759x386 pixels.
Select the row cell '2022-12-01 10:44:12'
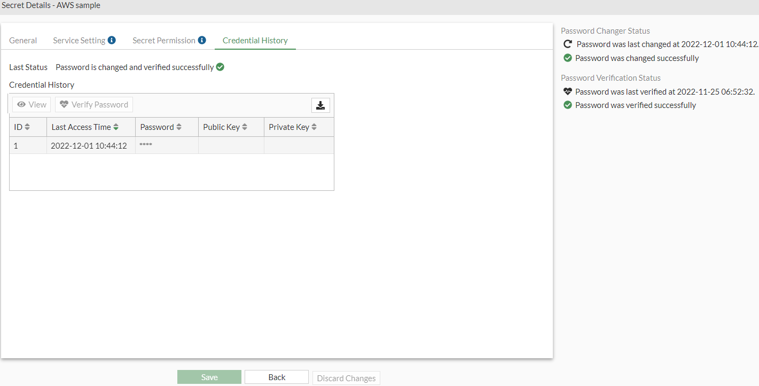[91, 145]
